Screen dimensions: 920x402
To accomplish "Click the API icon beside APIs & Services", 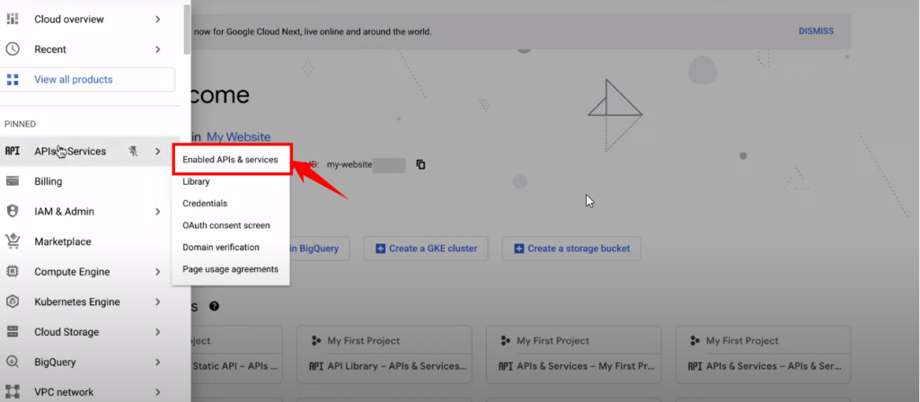I will [x=13, y=151].
